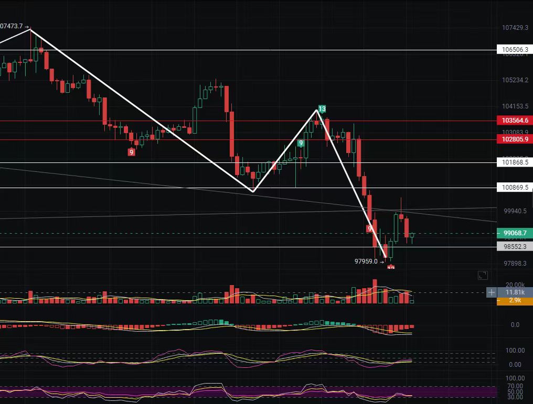Select the red 13 marker below the low
Screen dimensions: 533x404
coord(391,268)
